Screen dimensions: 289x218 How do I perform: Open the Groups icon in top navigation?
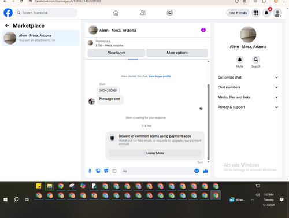pos(169,13)
